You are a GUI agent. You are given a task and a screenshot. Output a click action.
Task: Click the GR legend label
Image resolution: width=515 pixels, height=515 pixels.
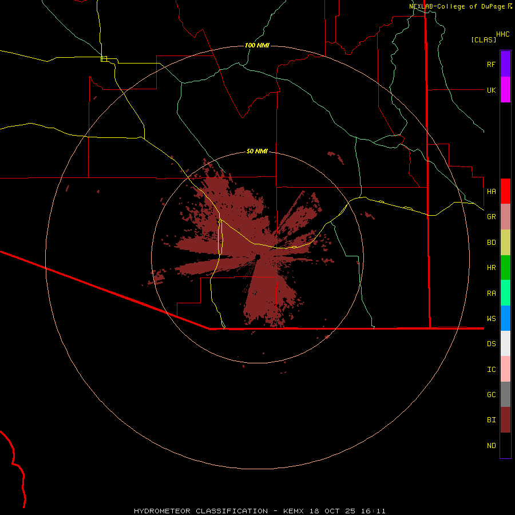tap(491, 217)
